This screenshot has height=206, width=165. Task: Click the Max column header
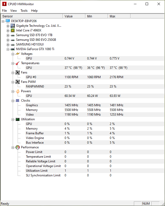point(119,16)
